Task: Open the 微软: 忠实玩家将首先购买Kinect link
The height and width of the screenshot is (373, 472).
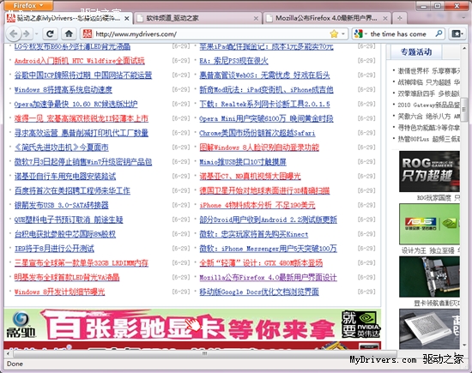Action: 254,234
